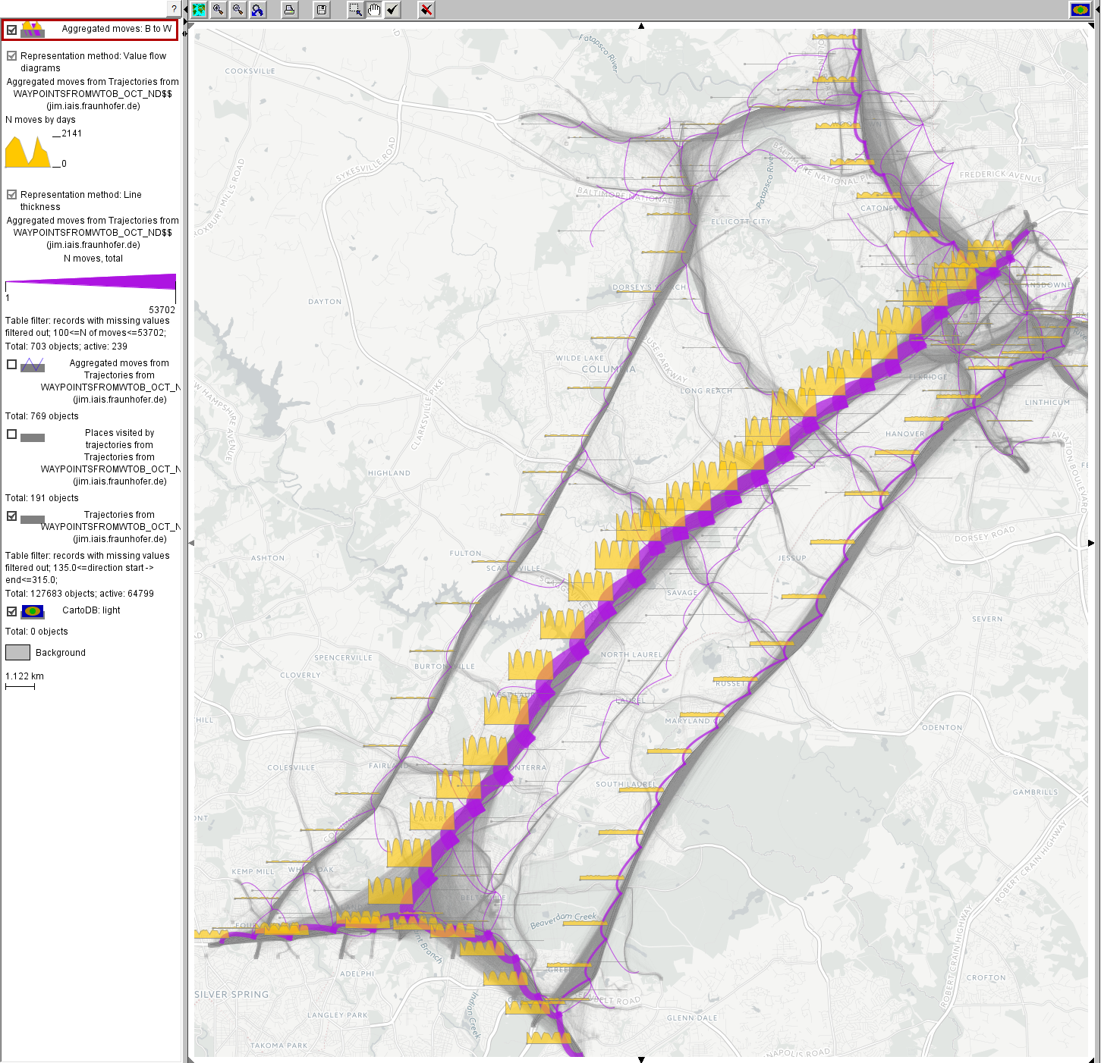This screenshot has height=1063, width=1101.
Task: Activate the hand pan tool
Action: [x=374, y=10]
